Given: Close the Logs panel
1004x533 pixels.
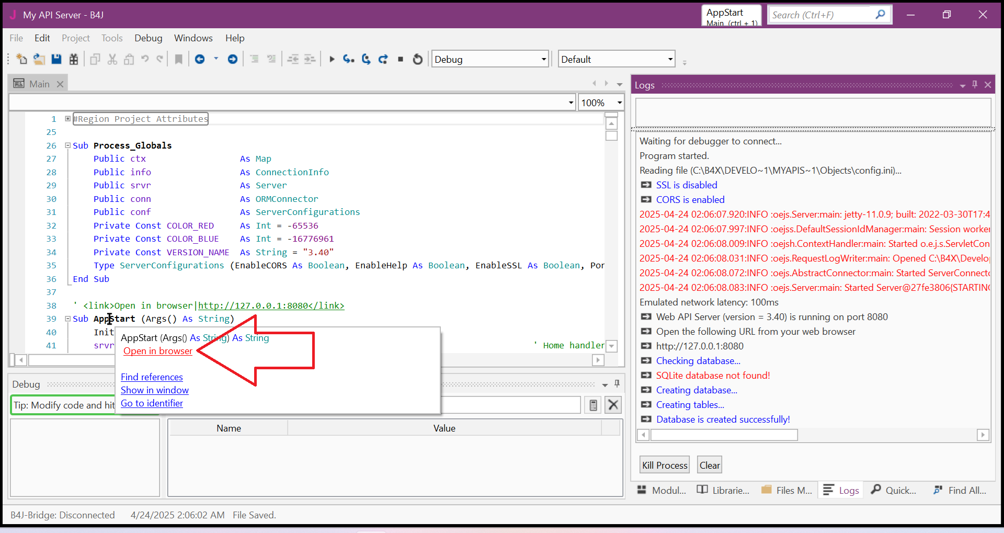Looking at the screenshot, I should [988, 85].
